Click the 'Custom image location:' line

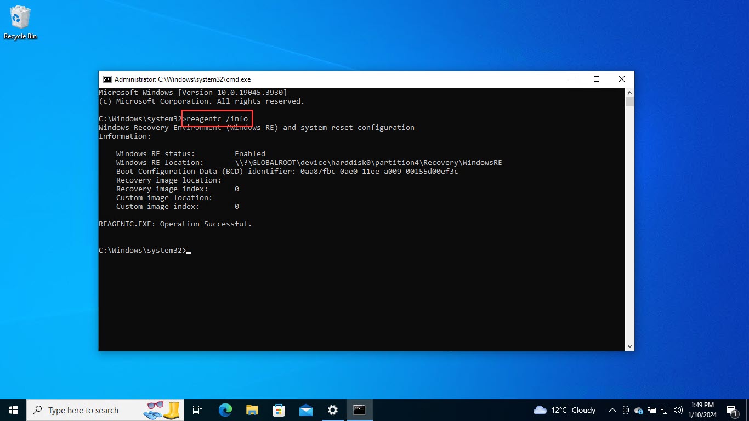click(164, 198)
